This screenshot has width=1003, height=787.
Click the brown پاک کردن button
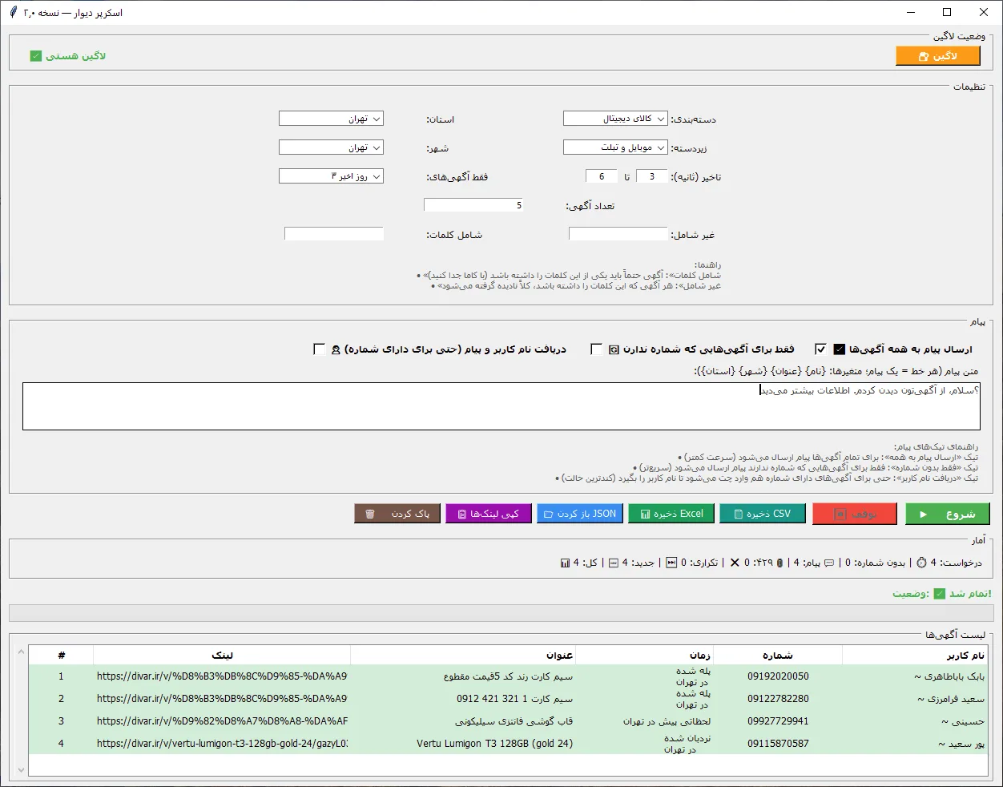397,514
